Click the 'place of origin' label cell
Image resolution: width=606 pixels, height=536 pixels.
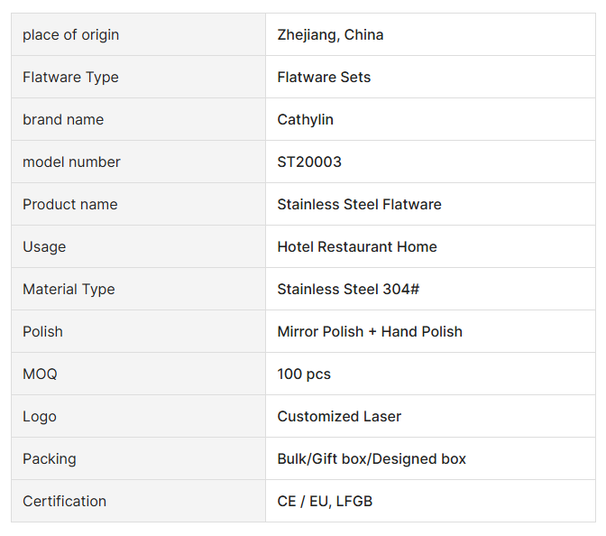pyautogui.click(x=70, y=35)
